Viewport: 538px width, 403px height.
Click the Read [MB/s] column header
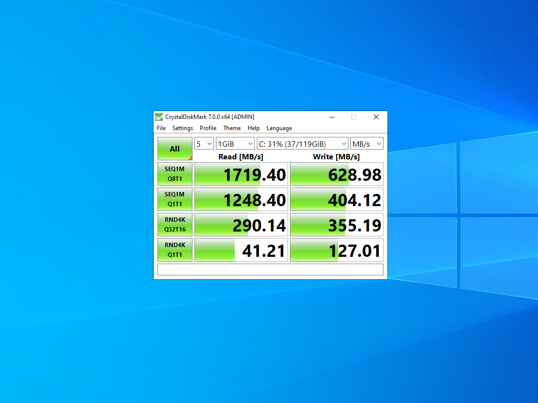coord(241,157)
